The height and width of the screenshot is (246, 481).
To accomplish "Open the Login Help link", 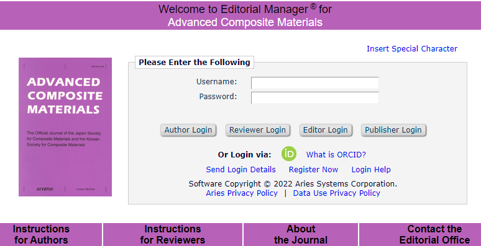I will pyautogui.click(x=371, y=170).
